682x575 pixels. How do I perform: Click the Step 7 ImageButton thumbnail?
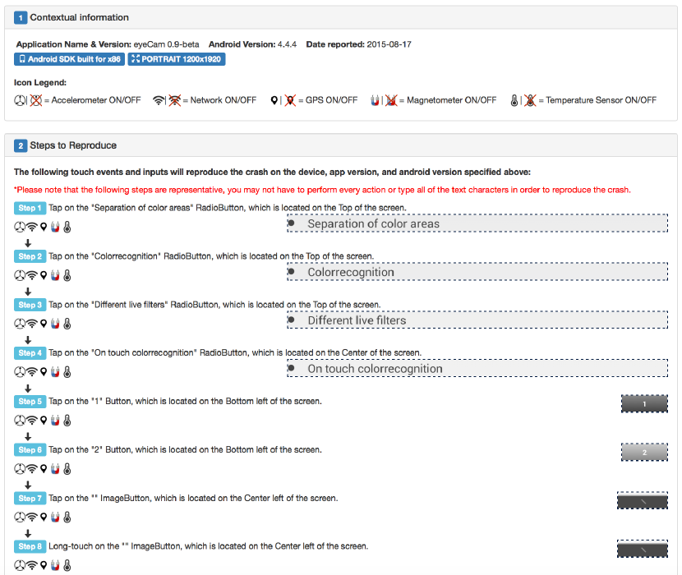pos(643,500)
